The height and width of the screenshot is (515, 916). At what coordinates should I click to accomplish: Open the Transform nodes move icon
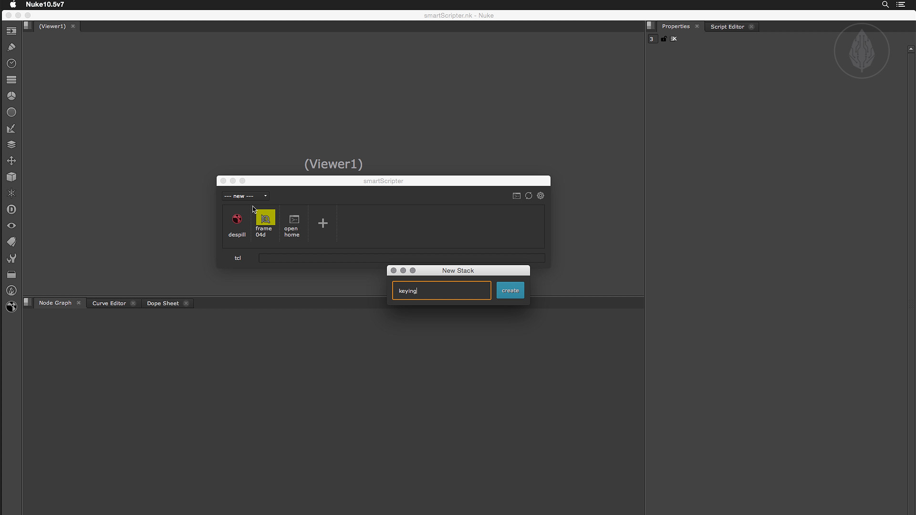(x=11, y=161)
